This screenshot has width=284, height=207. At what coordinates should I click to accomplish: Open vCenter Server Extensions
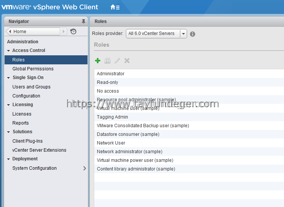[39, 150]
